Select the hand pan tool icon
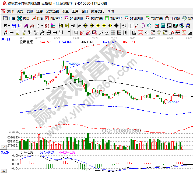This screenshot has width=193, height=173. click(x=124, y=26)
